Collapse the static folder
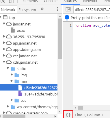The image size is (110, 118). click(x=8, y=68)
